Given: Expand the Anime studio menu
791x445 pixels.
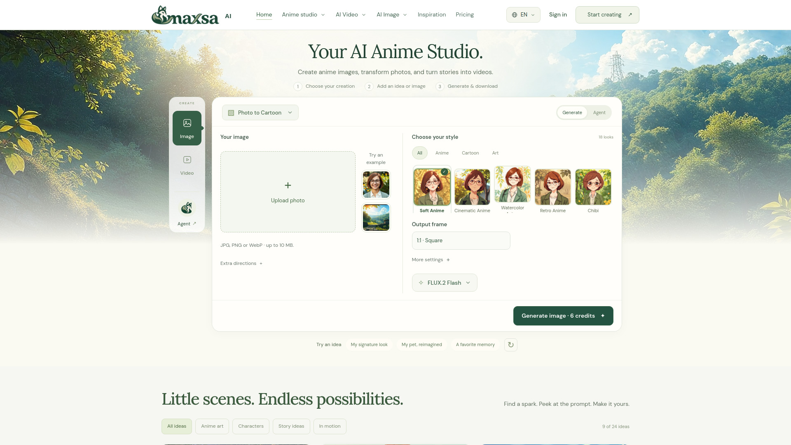Looking at the screenshot, I should click(x=304, y=15).
